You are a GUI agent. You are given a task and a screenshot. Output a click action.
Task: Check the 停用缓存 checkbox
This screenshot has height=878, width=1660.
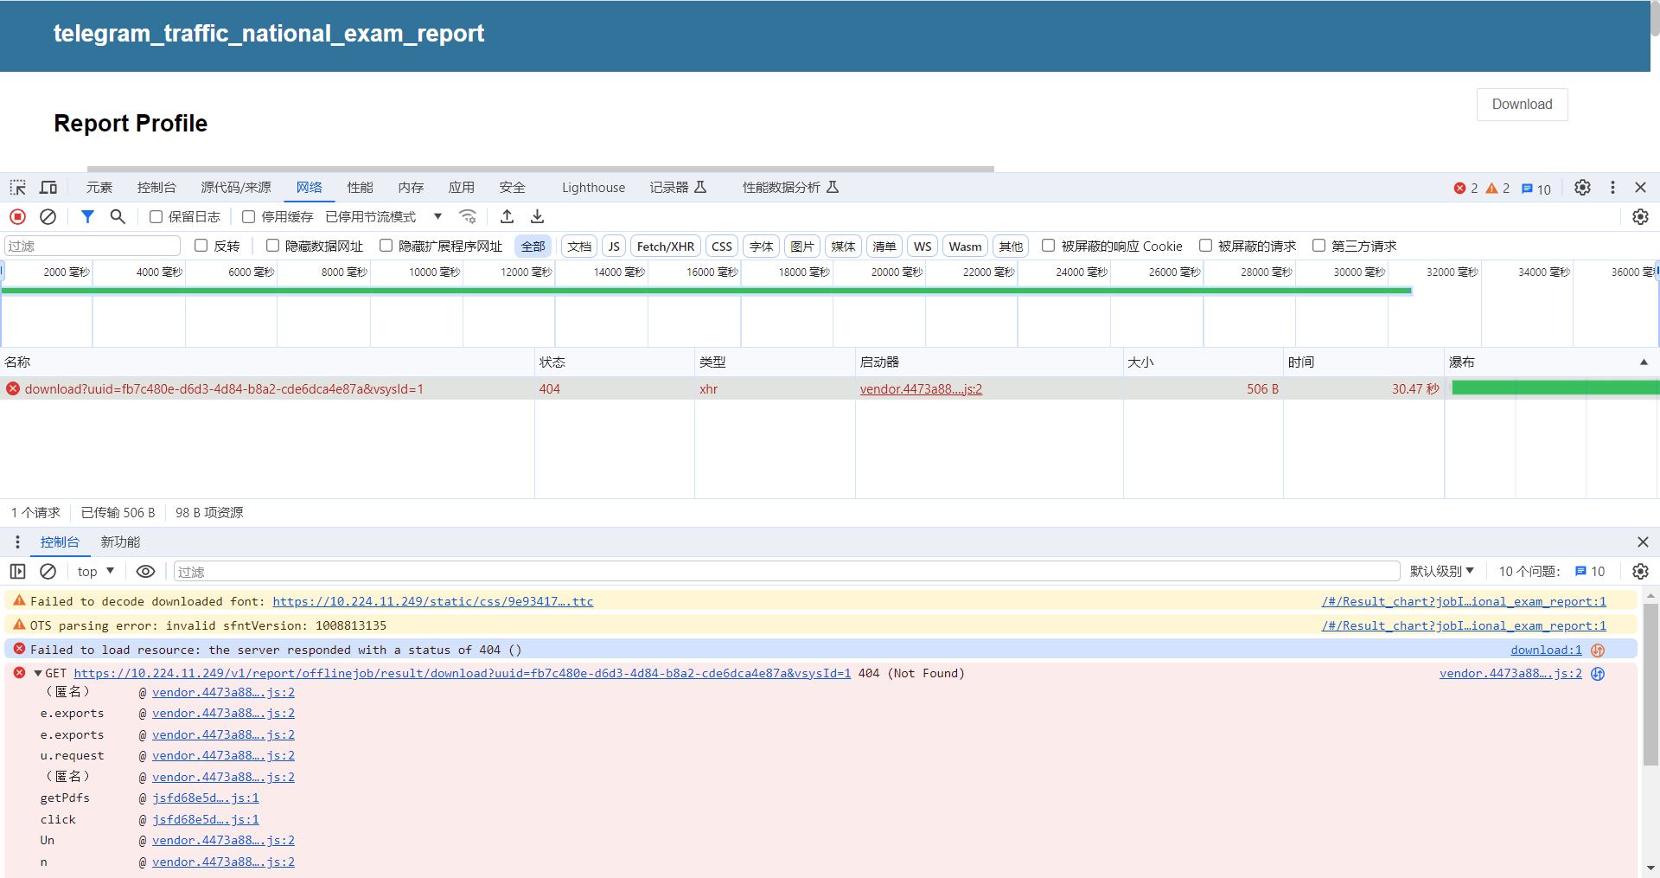(249, 217)
